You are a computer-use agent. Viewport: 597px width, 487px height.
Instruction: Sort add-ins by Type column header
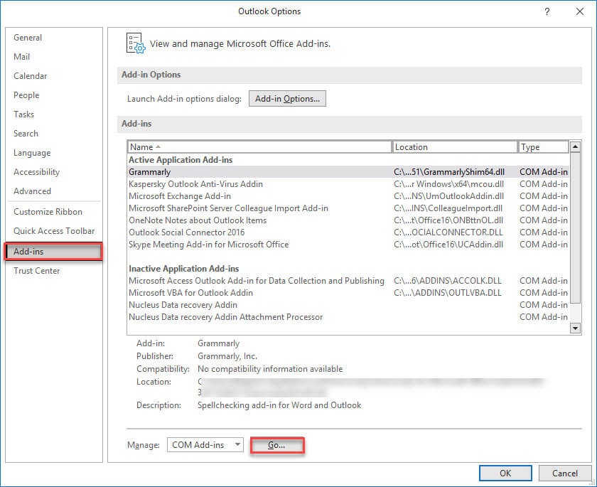pyautogui.click(x=543, y=147)
